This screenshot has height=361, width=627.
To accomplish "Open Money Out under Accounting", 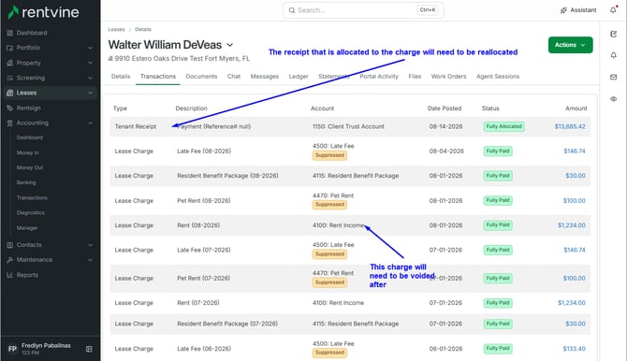I will [x=30, y=168].
